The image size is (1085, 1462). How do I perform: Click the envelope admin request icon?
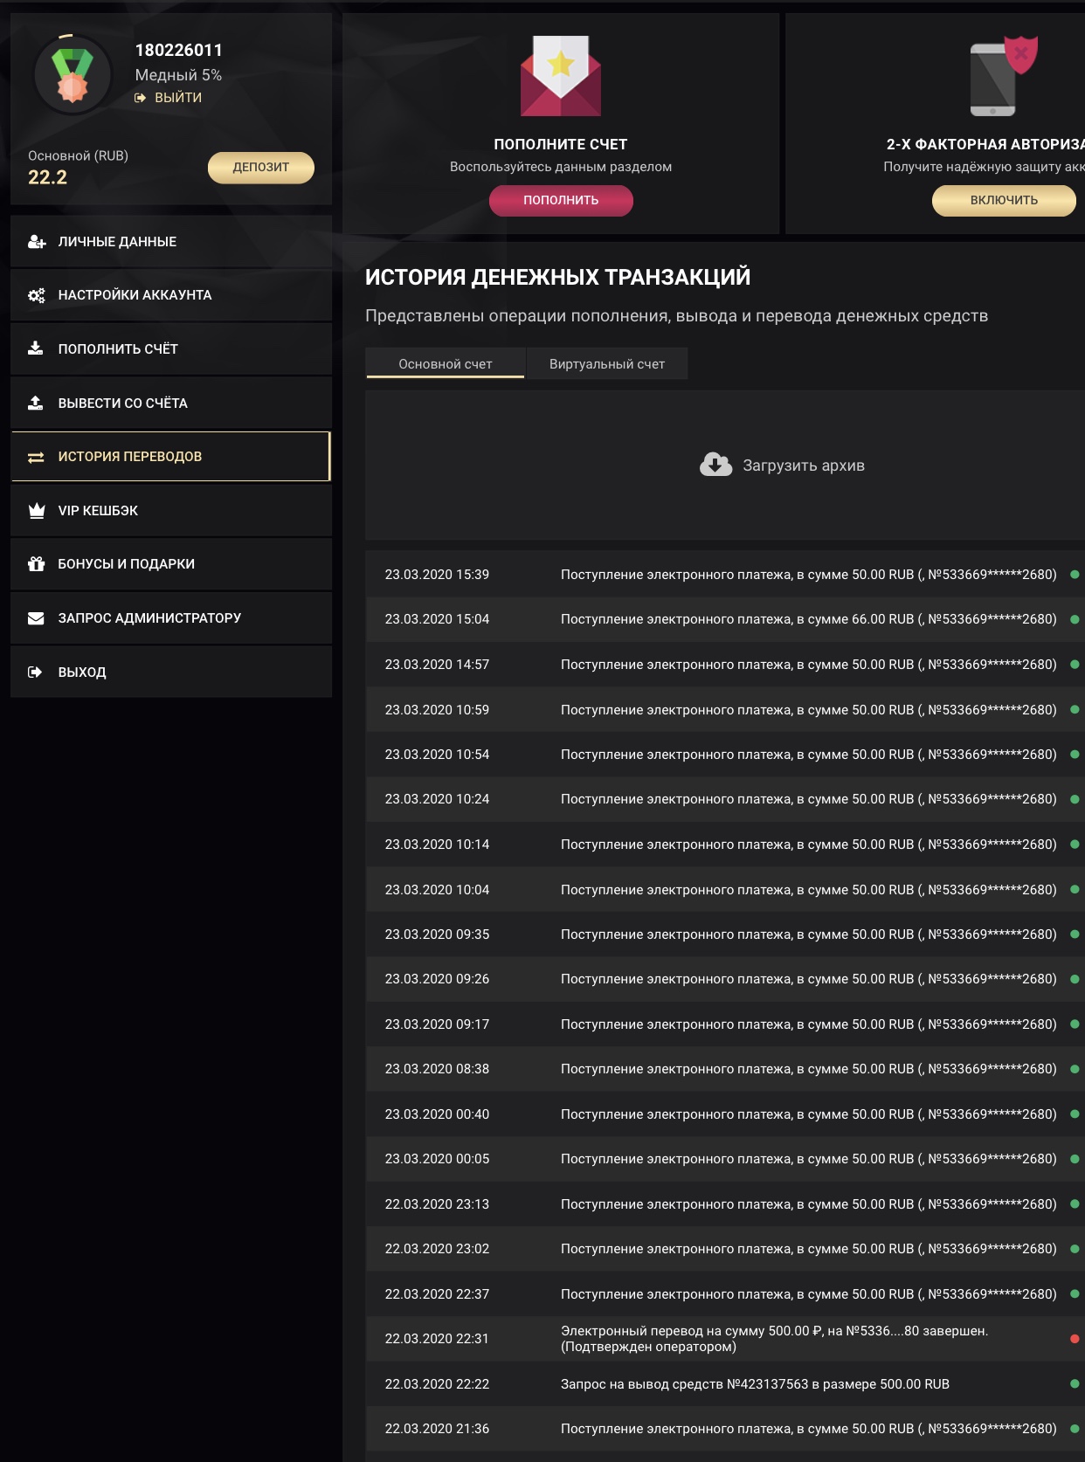(36, 618)
